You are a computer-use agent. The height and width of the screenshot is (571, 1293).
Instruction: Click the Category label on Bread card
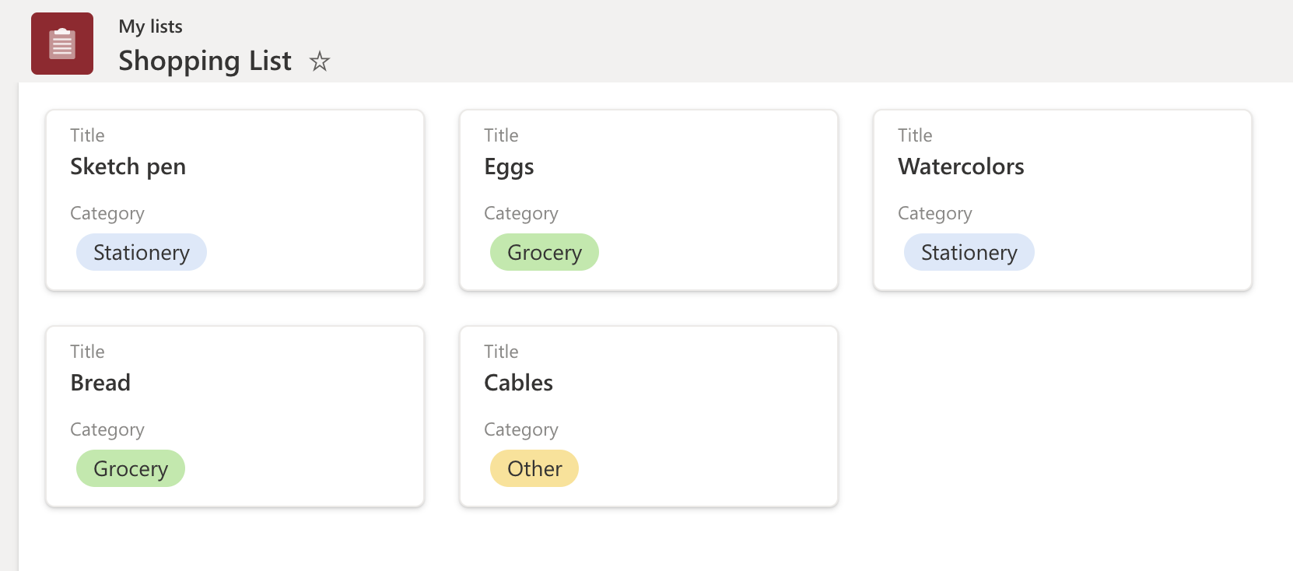(107, 429)
